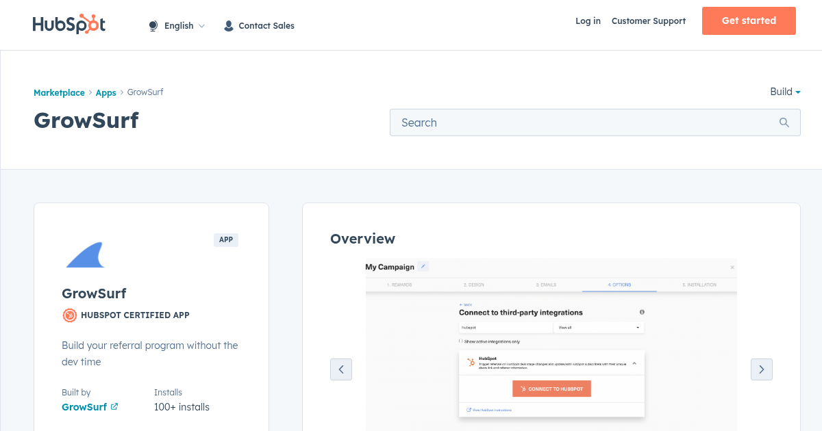Click the Contact Sales person icon

click(229, 26)
